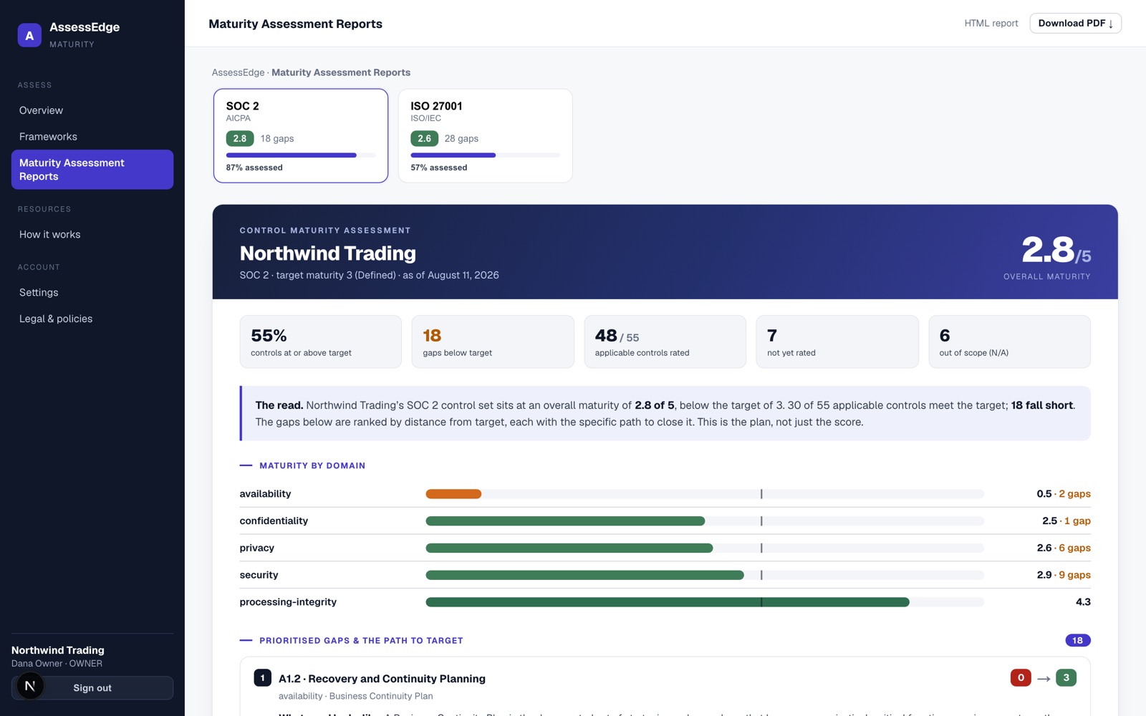Select the ISO 27001 framework card

click(485, 135)
